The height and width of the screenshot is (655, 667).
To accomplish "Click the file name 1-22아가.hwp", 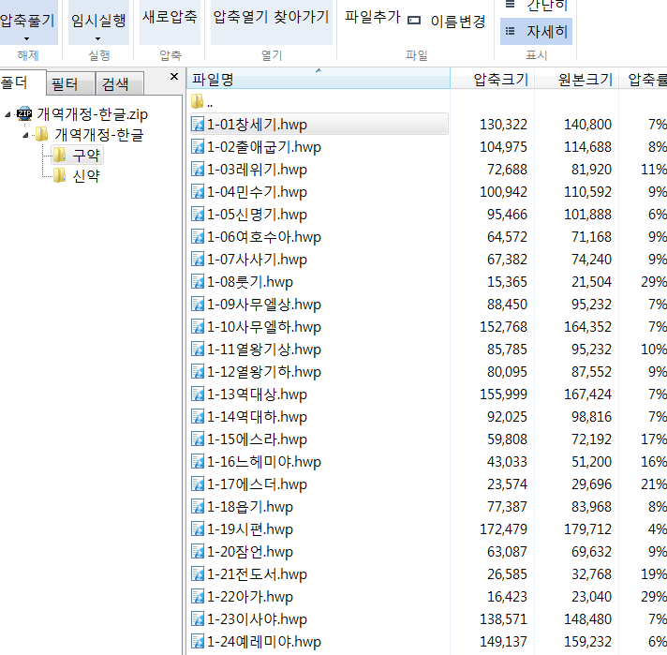I will 250,597.
